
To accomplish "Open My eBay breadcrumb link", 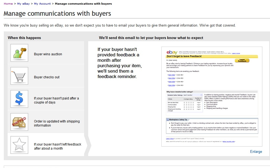I will click(x=23, y=4).
